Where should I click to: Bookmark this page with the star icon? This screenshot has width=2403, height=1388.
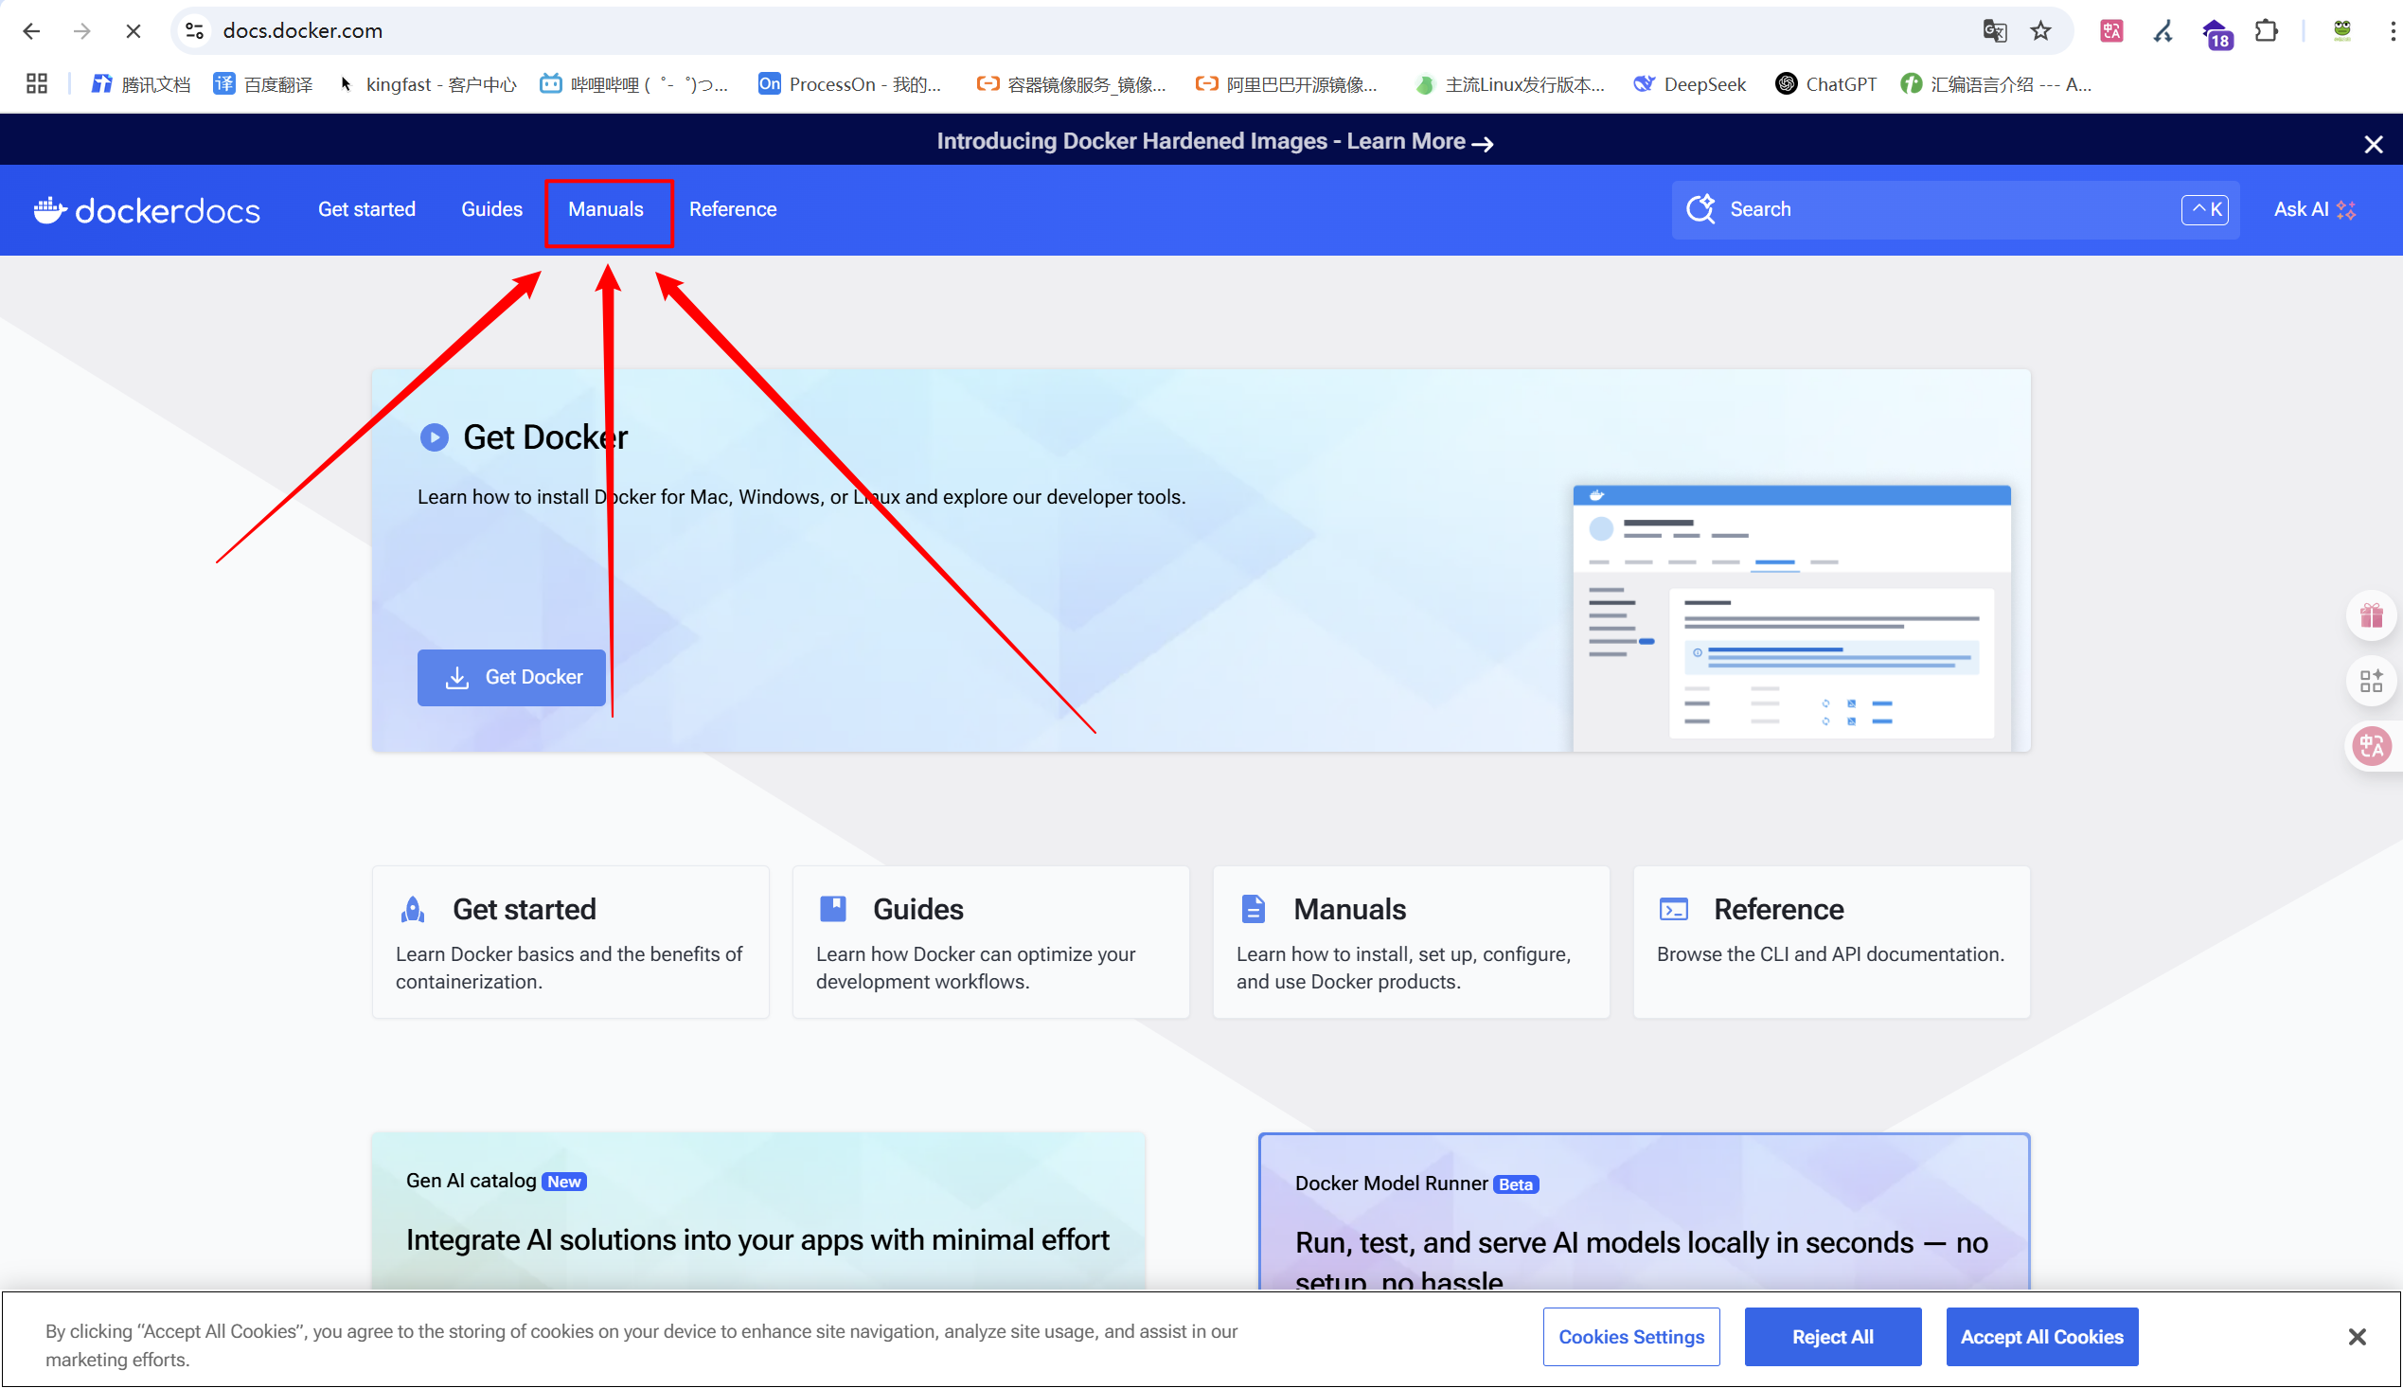point(2040,31)
